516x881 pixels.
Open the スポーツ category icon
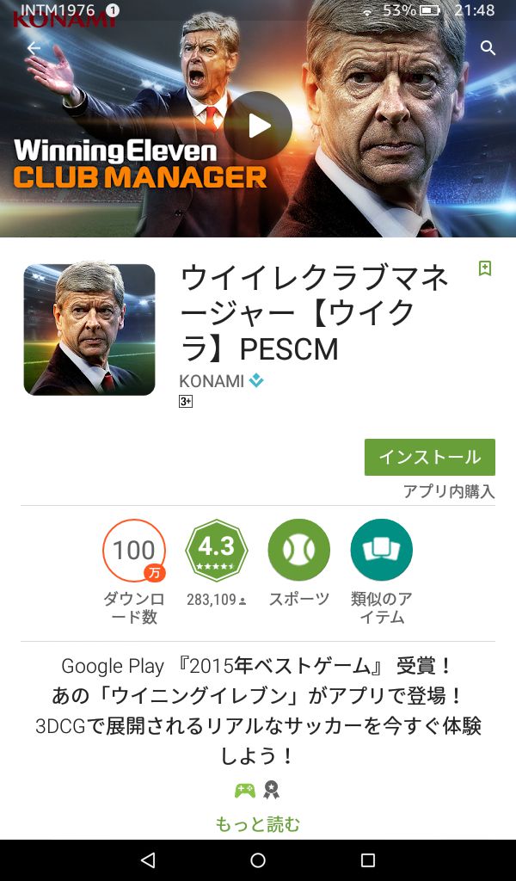point(298,550)
